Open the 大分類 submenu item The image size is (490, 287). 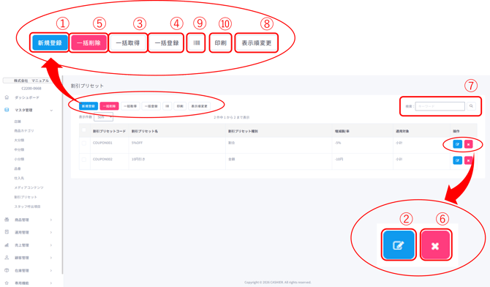(x=19, y=141)
